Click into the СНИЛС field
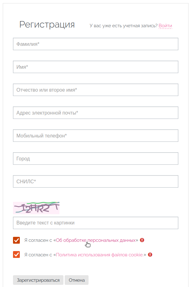 click(x=95, y=181)
